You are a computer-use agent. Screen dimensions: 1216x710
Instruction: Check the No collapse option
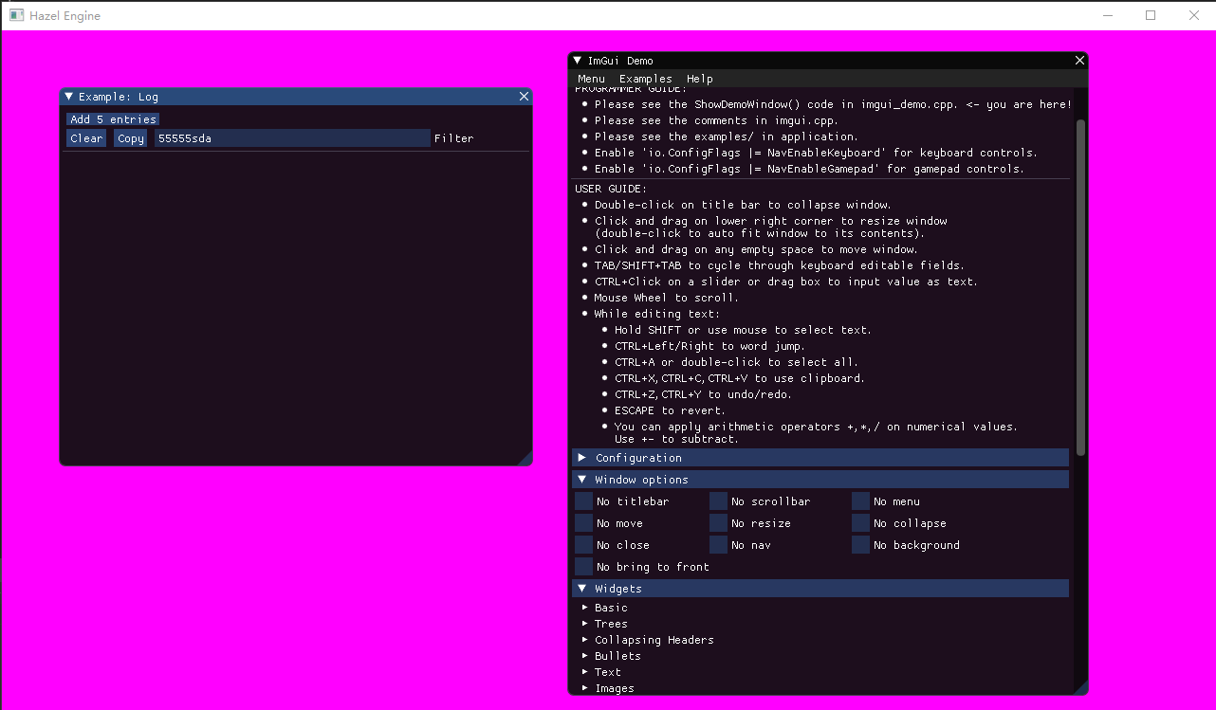tap(859, 522)
